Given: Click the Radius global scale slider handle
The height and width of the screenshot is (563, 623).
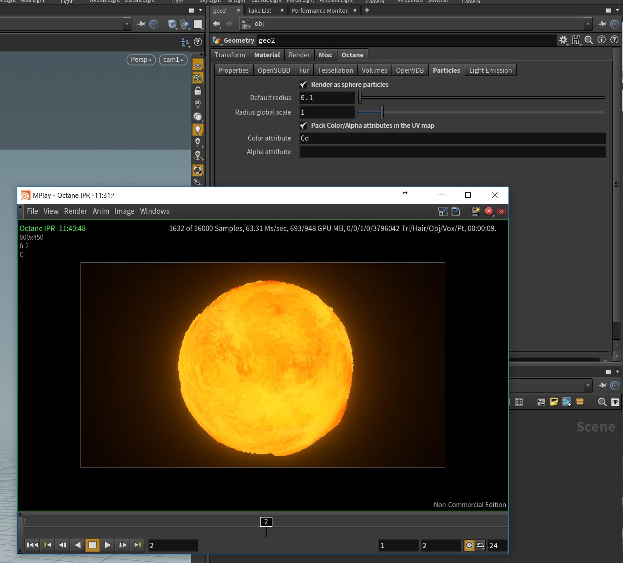Looking at the screenshot, I should [x=382, y=112].
